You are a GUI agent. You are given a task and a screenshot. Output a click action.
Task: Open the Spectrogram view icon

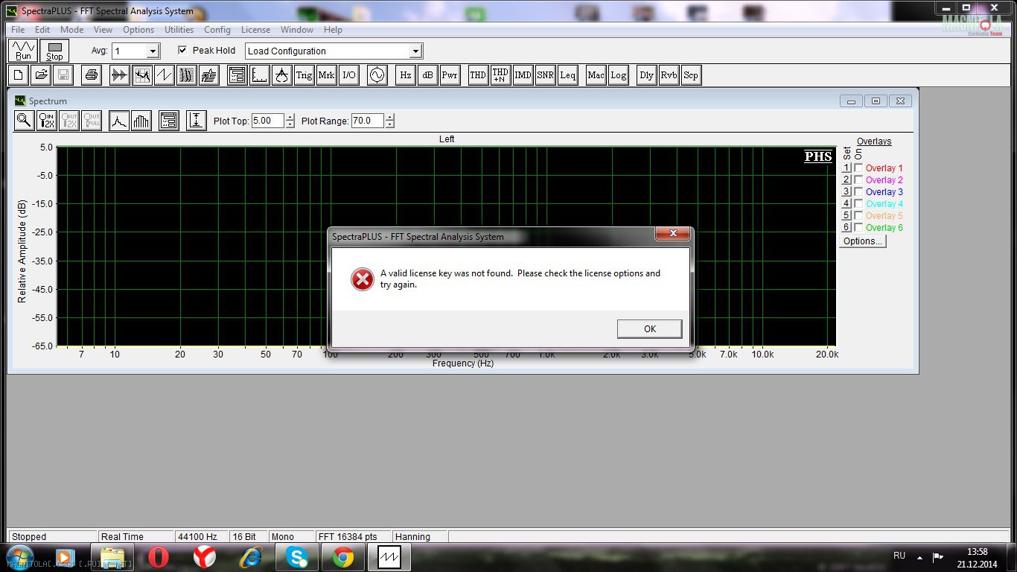187,75
